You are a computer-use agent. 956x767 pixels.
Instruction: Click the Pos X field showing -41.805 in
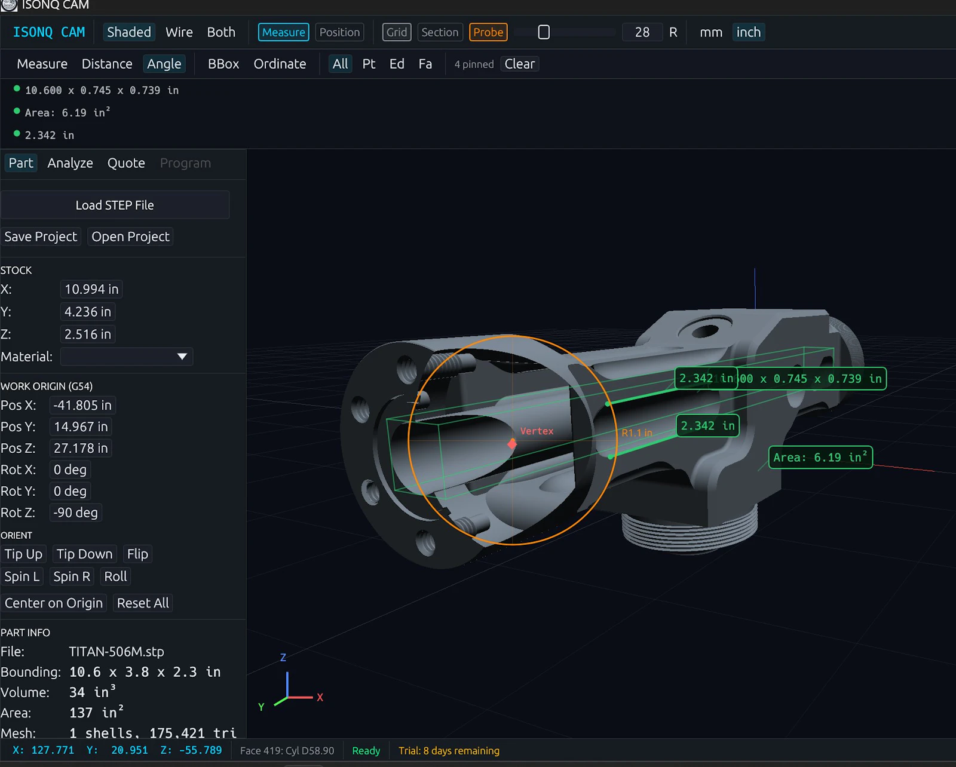click(82, 405)
